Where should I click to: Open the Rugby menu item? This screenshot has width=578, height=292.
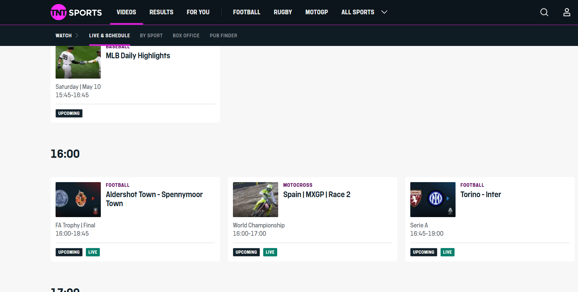coord(283,12)
